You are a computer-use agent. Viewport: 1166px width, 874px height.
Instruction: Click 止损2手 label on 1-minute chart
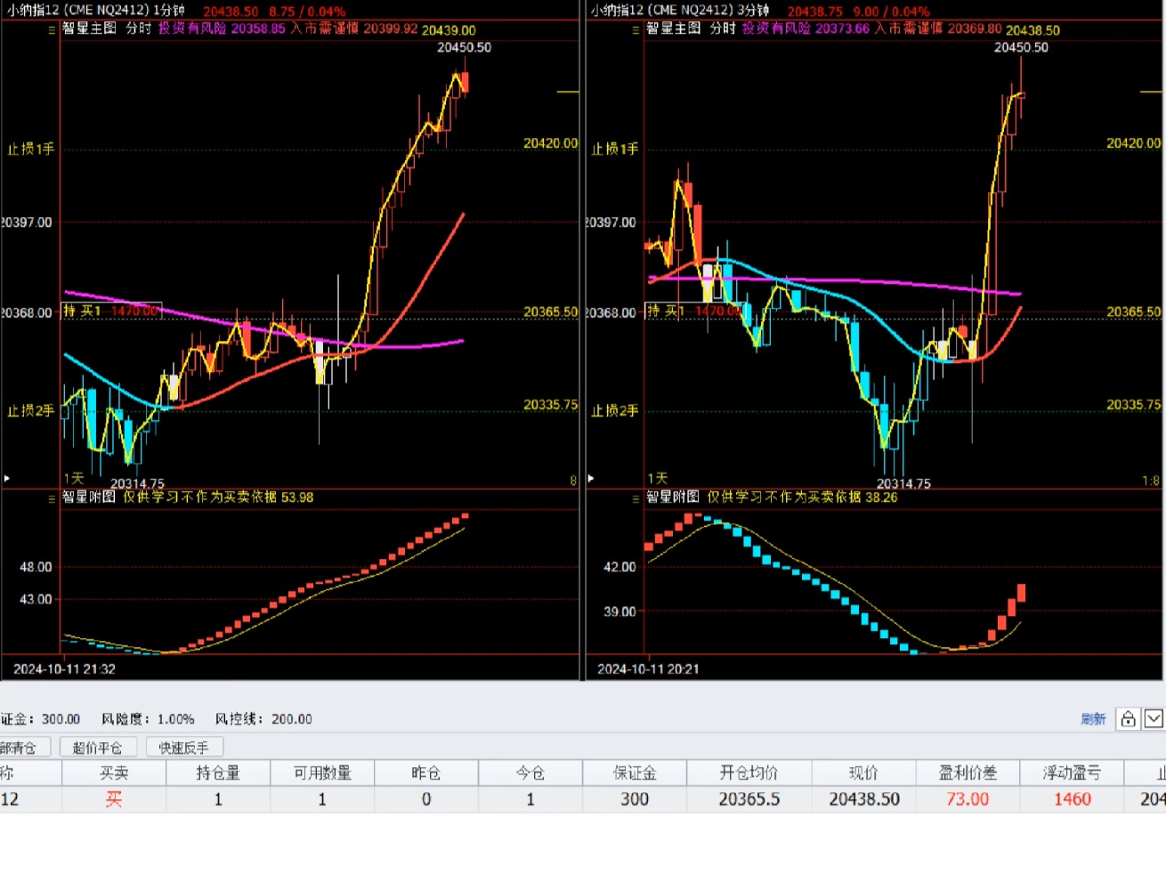(31, 410)
